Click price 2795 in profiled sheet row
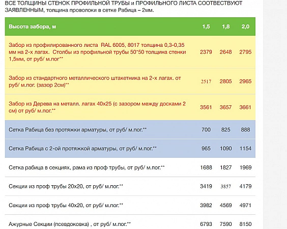Viewport: 287px width, 229px height. coord(245,52)
